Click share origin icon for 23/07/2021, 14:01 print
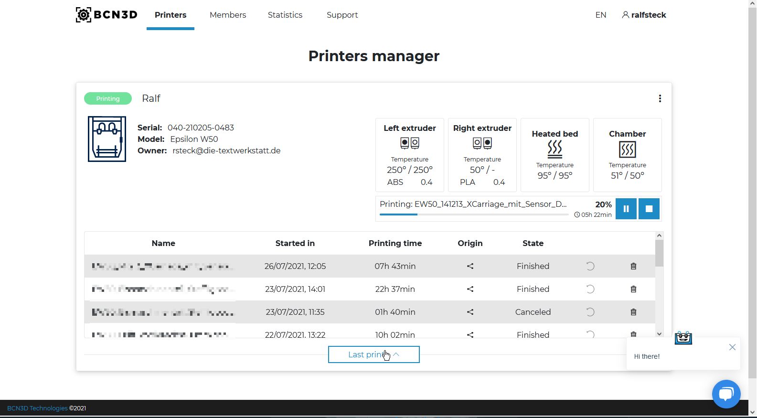 click(x=470, y=289)
